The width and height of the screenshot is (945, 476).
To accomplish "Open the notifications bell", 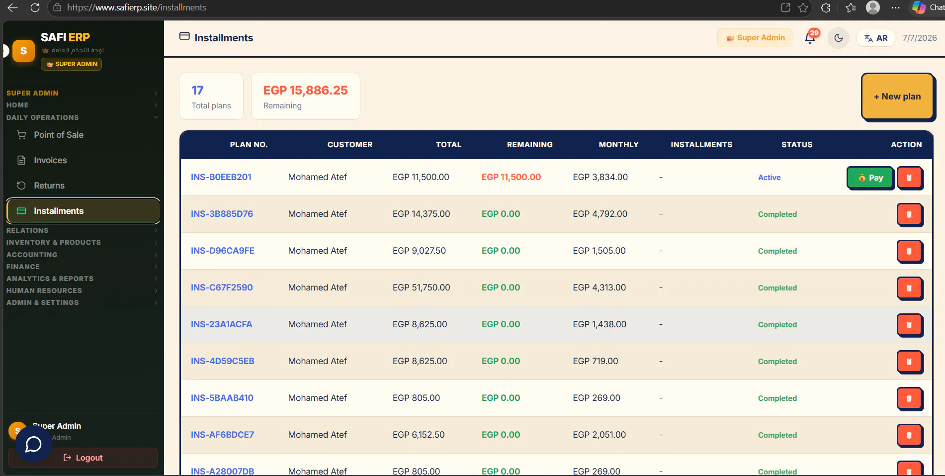I will coord(810,38).
